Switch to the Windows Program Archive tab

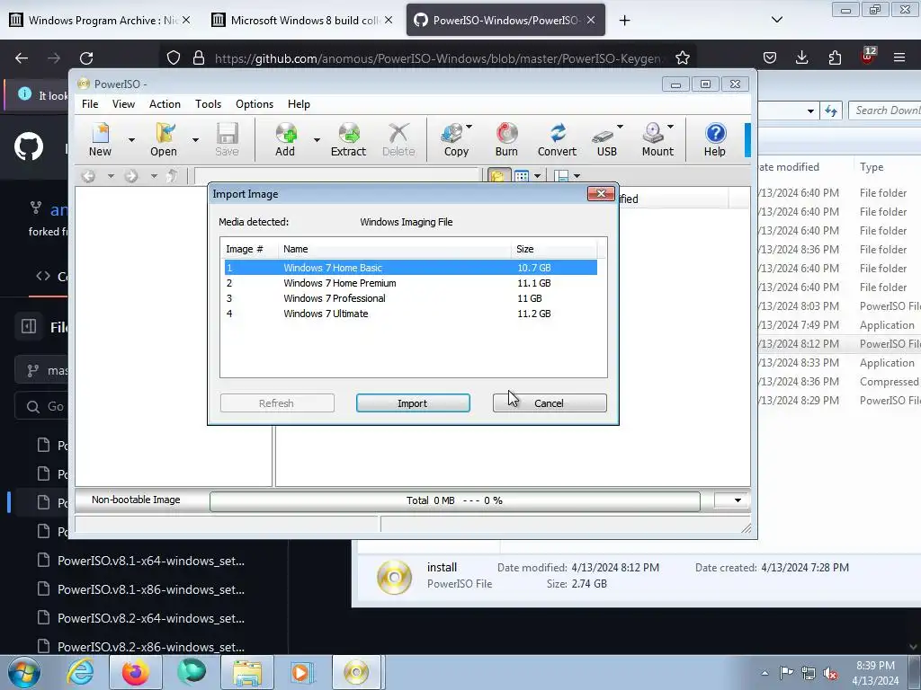click(101, 20)
